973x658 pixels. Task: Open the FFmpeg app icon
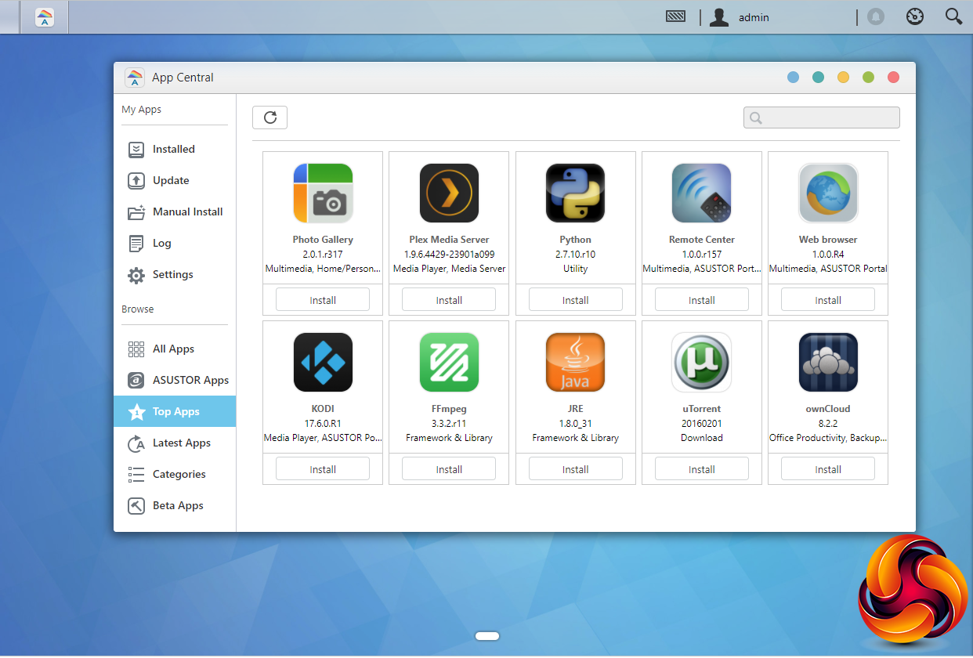pos(449,363)
